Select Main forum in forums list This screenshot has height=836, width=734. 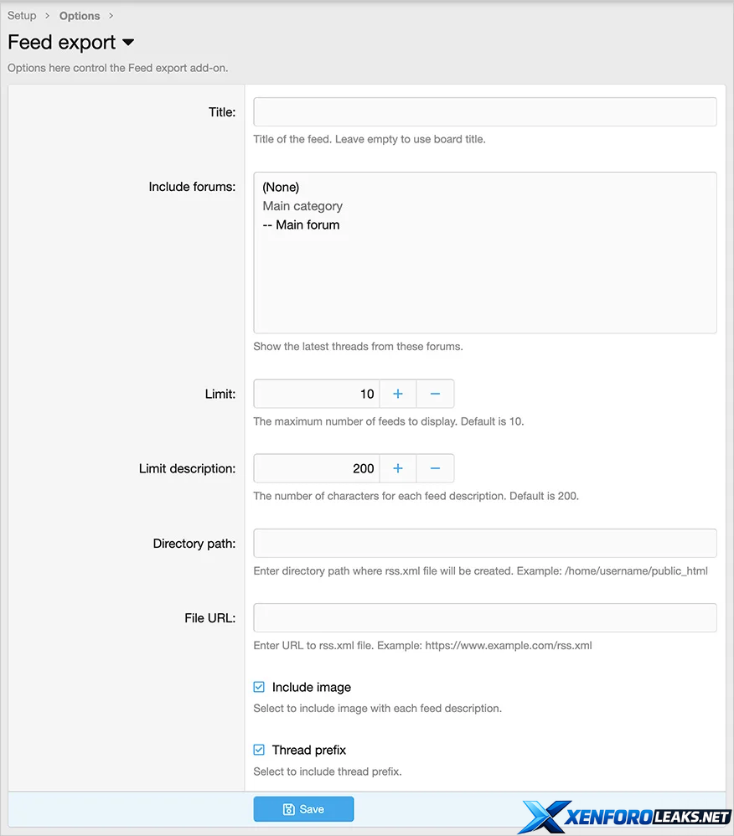pyautogui.click(x=302, y=224)
